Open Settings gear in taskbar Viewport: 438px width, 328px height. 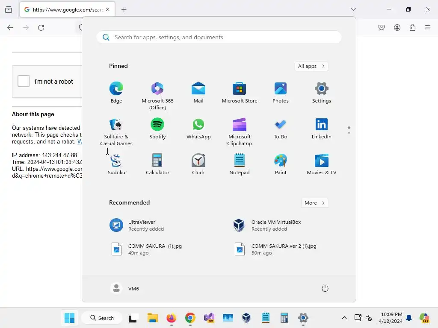(x=303, y=318)
